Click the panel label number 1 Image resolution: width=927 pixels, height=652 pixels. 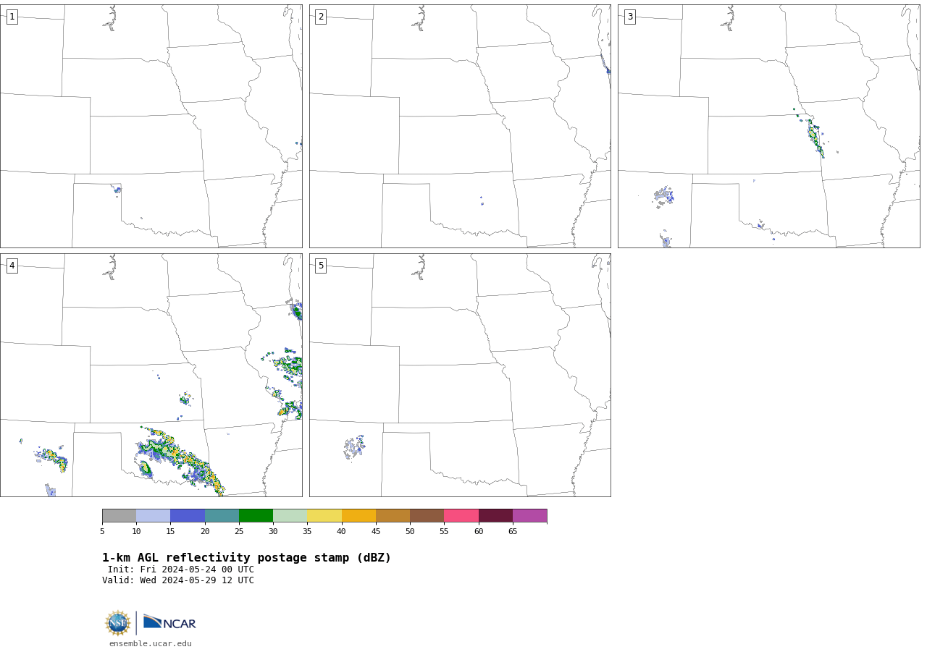click(12, 17)
